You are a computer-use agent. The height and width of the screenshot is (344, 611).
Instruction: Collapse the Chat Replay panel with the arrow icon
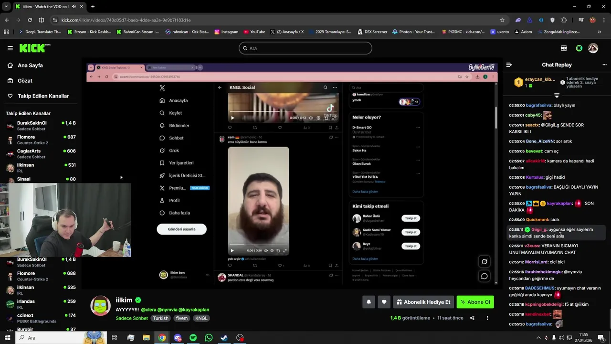point(509,65)
